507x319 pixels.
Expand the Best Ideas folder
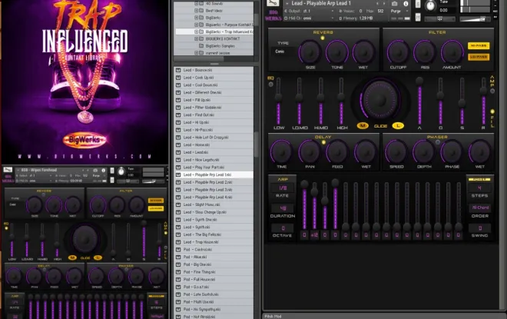pos(196,10)
